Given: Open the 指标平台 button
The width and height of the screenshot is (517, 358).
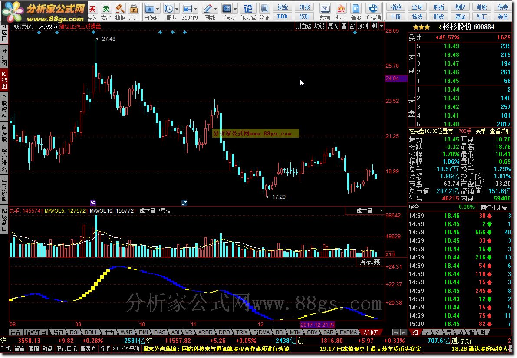Looking at the screenshot, I should click(x=36, y=333).
